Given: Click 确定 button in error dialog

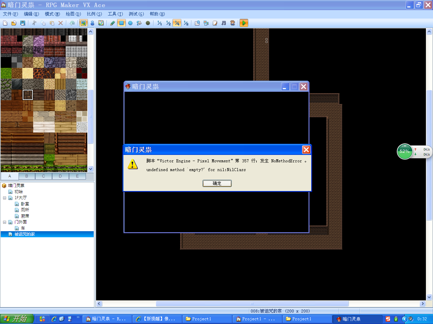Looking at the screenshot, I should 217,183.
